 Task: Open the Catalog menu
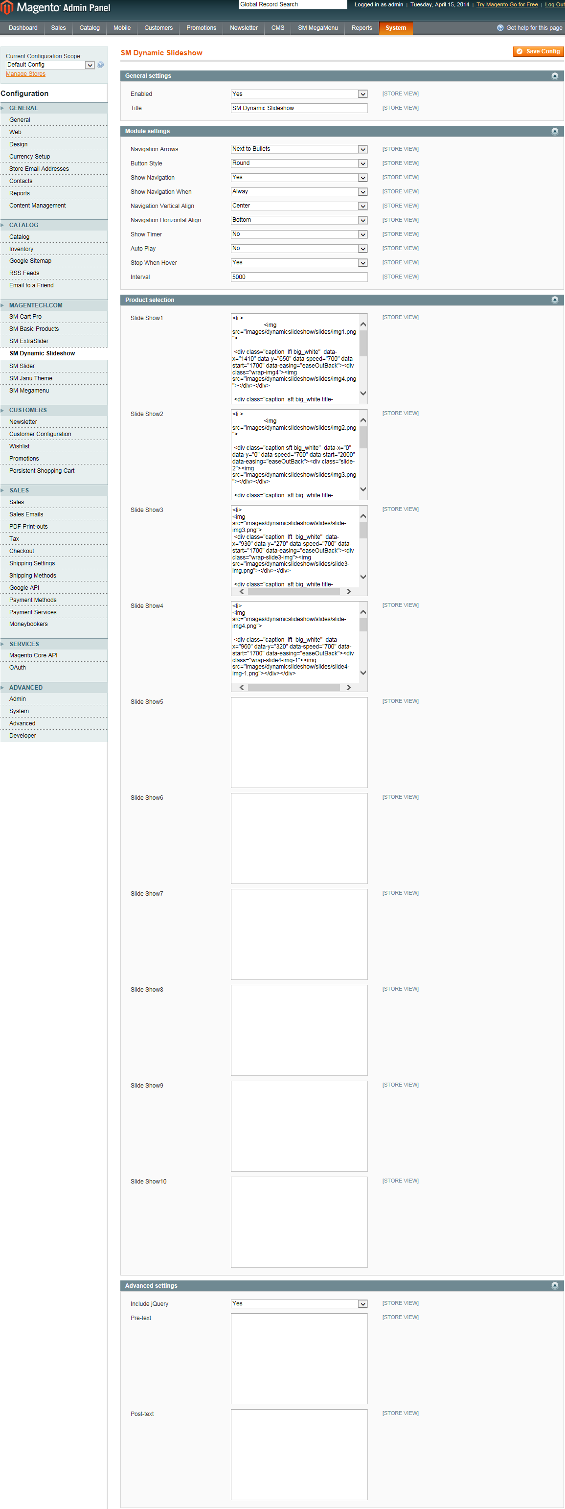coord(90,27)
